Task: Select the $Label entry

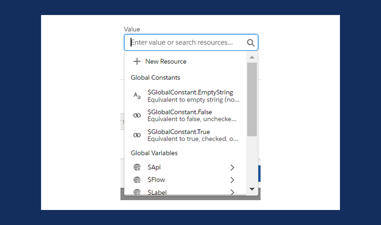Action: 185,192
